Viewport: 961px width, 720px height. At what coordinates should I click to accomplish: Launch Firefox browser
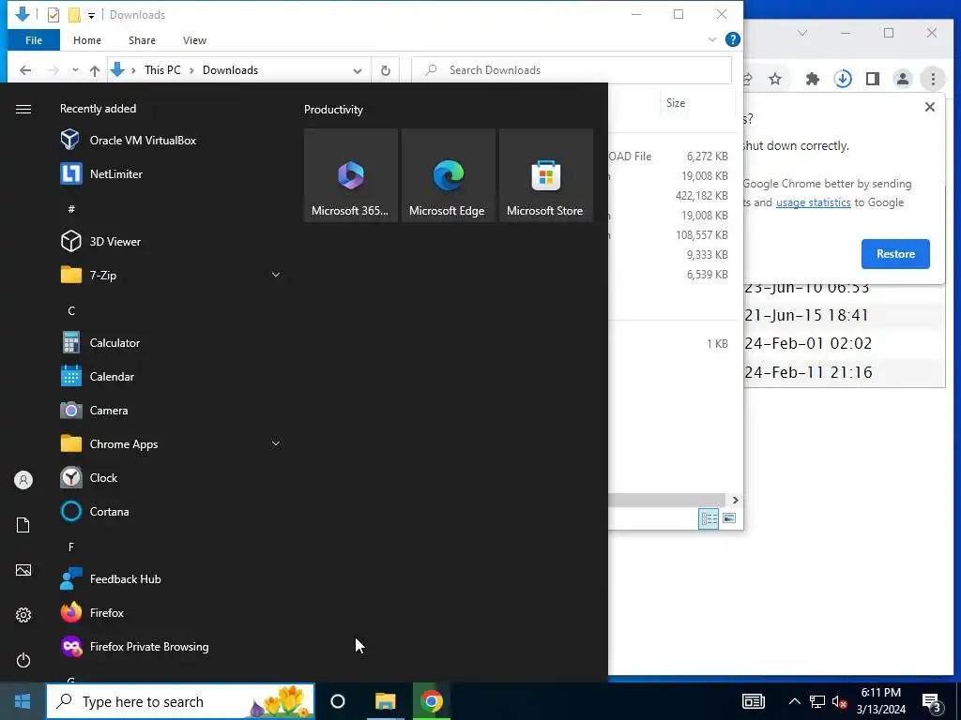[x=171, y=613]
